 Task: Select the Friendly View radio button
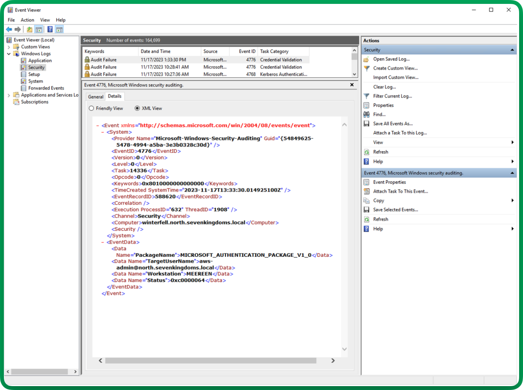pos(91,108)
